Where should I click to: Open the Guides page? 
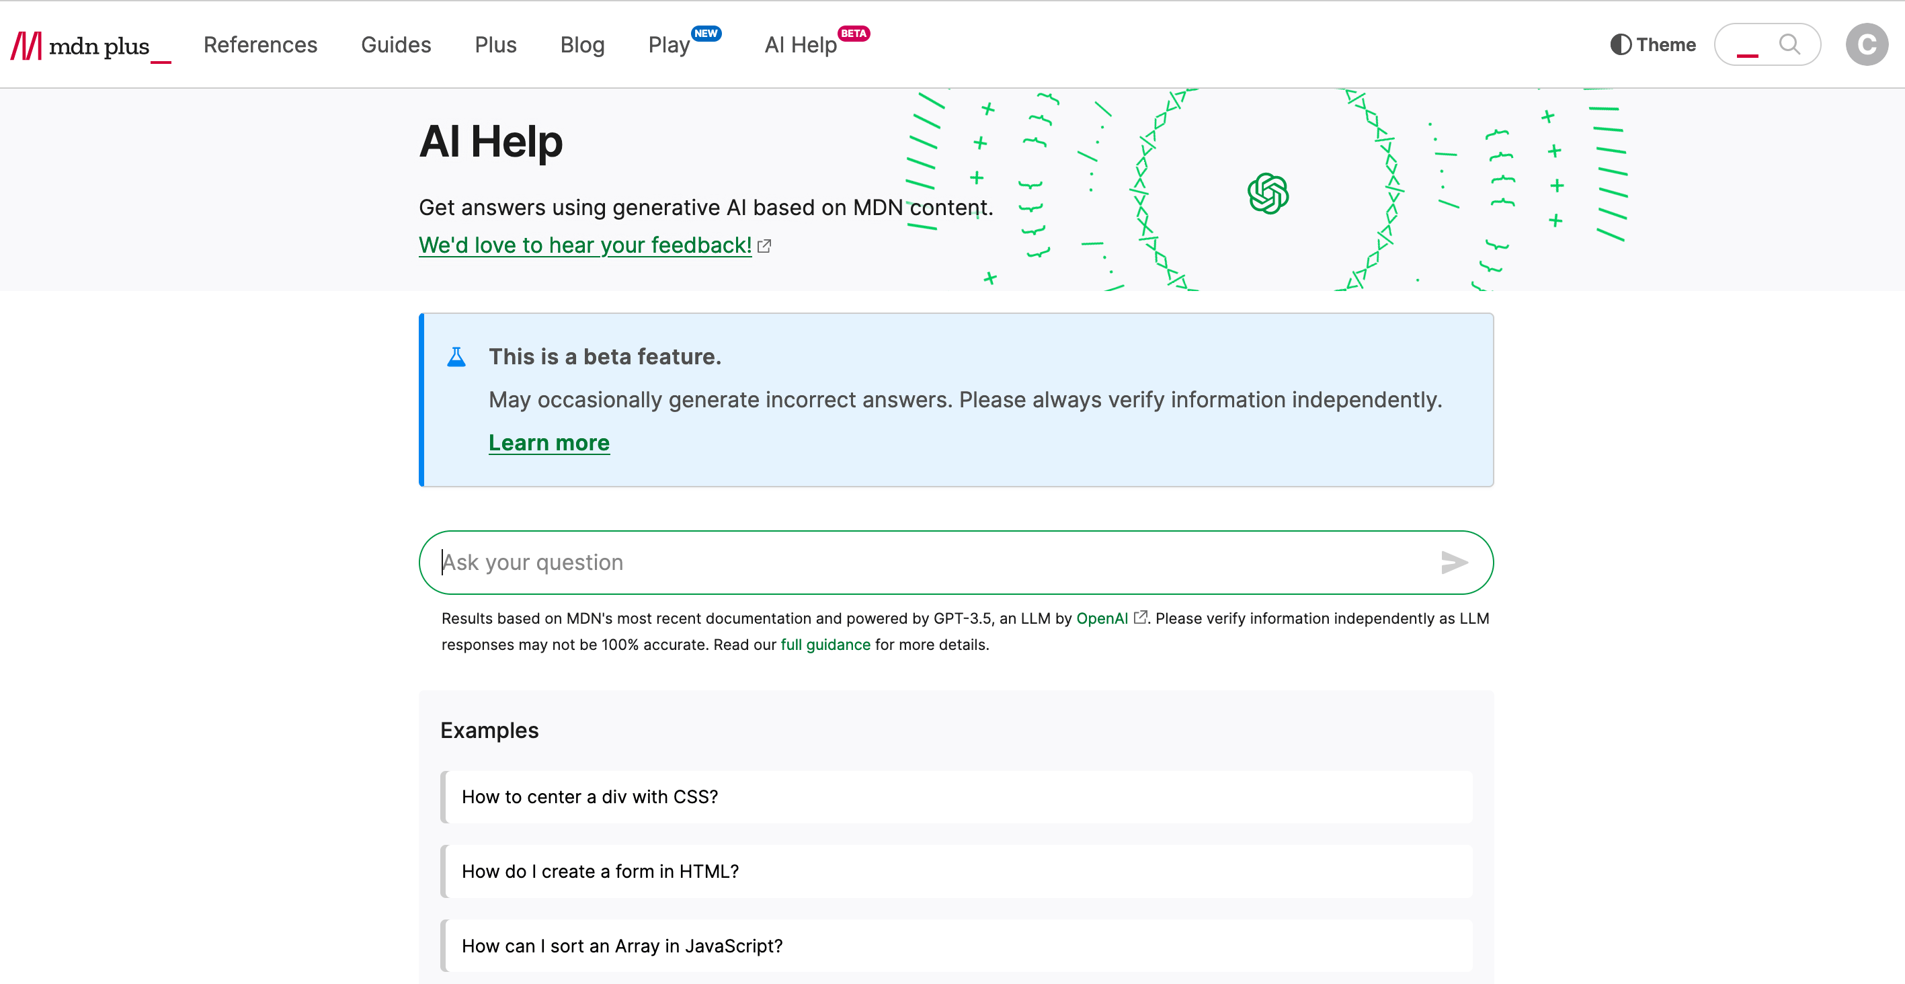tap(396, 44)
